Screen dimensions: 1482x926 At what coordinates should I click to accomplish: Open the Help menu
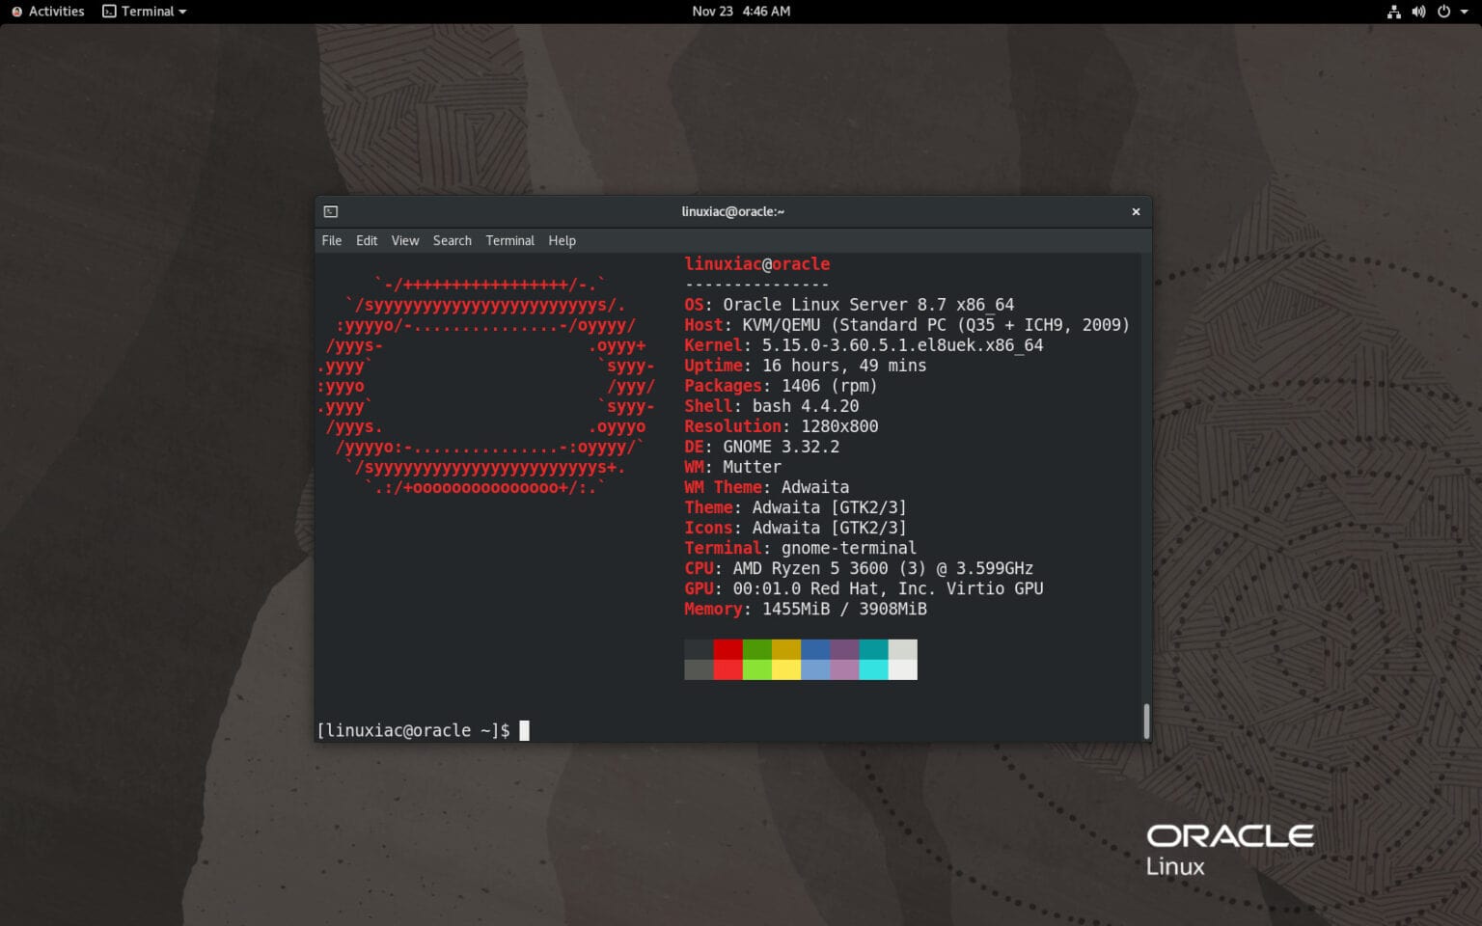pyautogui.click(x=562, y=240)
